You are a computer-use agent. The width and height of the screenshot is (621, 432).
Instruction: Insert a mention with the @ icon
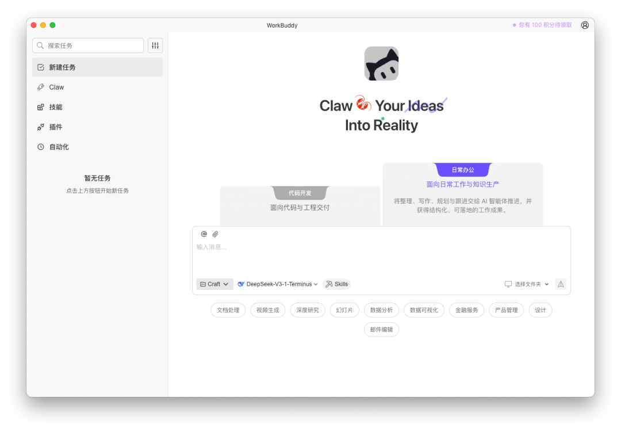pos(204,234)
